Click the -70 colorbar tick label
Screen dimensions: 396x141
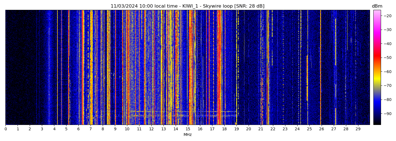tap(388, 85)
